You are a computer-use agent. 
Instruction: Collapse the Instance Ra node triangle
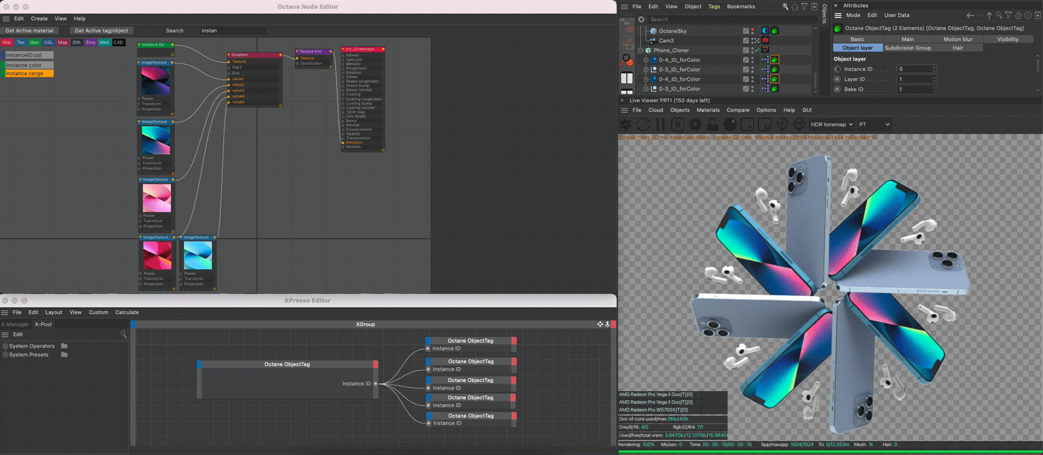click(x=140, y=45)
